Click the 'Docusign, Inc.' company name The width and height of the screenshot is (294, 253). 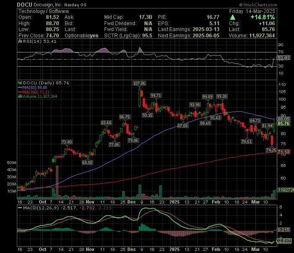48,5
